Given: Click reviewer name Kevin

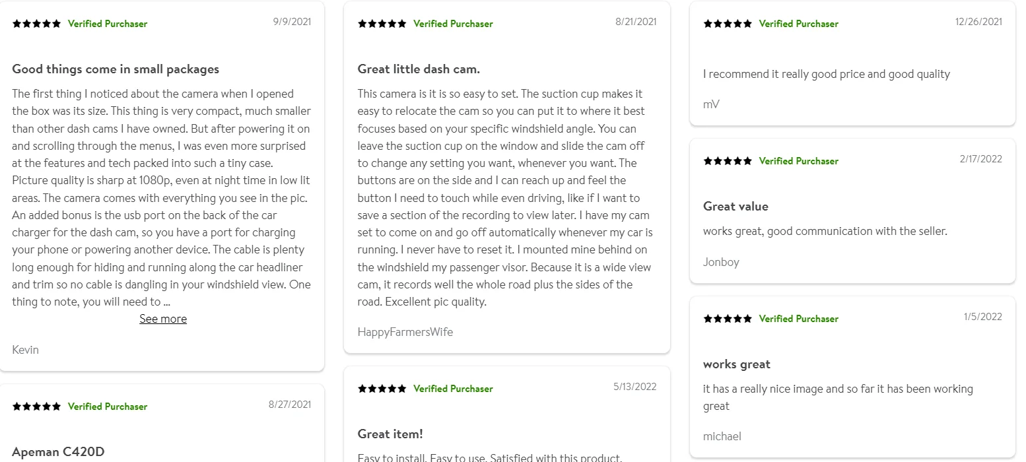Looking at the screenshot, I should point(25,350).
